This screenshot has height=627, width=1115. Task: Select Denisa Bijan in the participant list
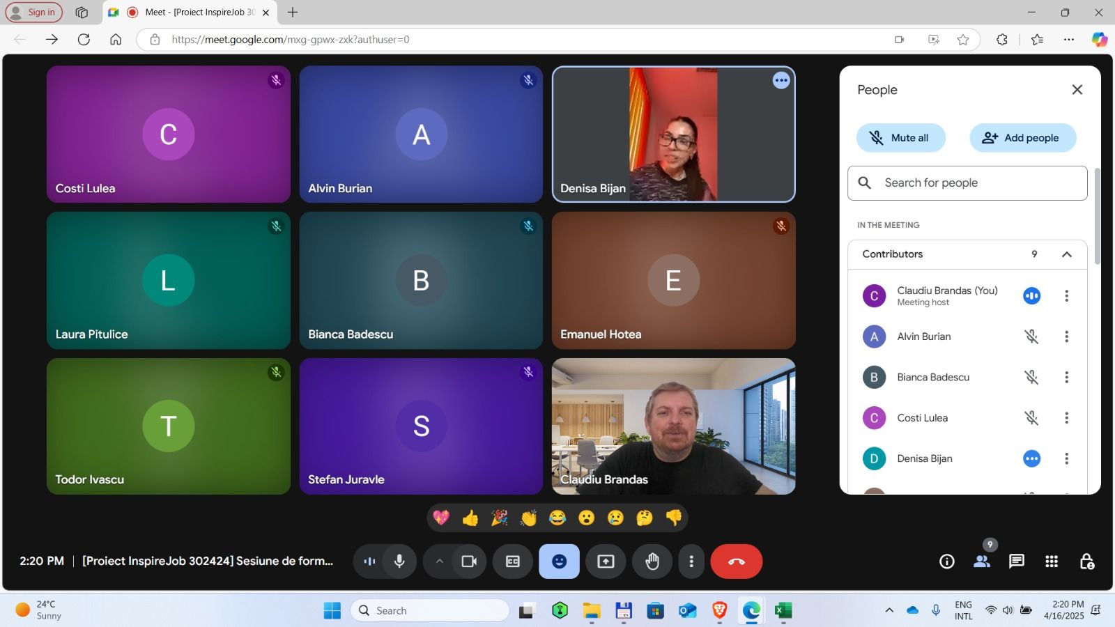[x=967, y=458]
